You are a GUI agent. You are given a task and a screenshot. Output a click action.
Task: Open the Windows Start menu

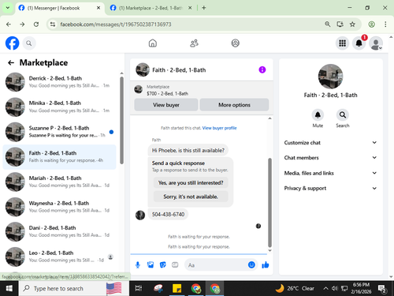pyautogui.click(x=9, y=288)
